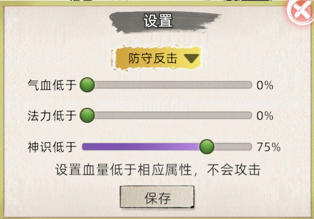
Task: Click the green knob on the 气血低于 slider
Action: [x=88, y=85]
